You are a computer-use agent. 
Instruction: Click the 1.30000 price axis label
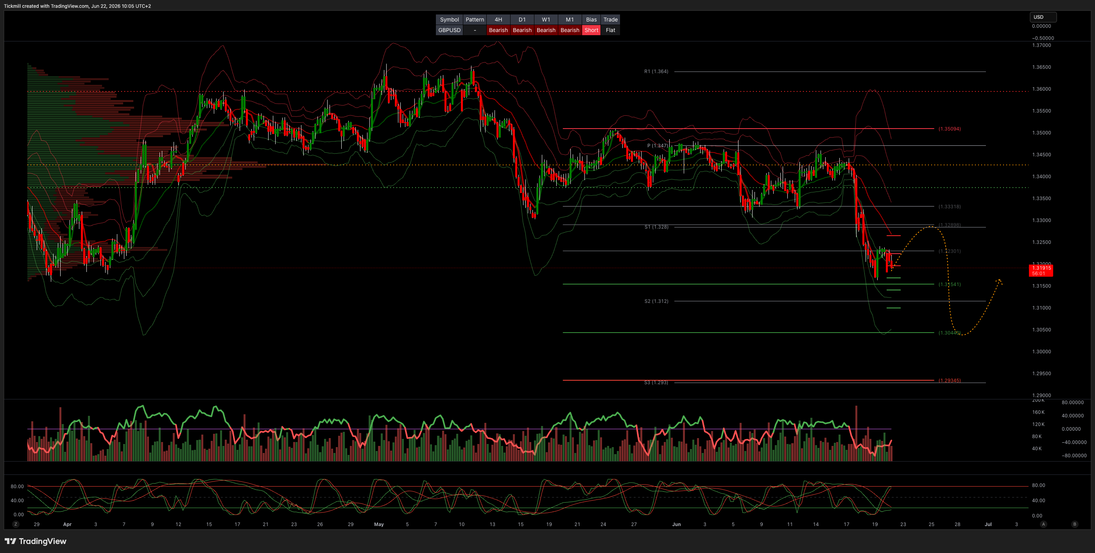tap(1041, 352)
